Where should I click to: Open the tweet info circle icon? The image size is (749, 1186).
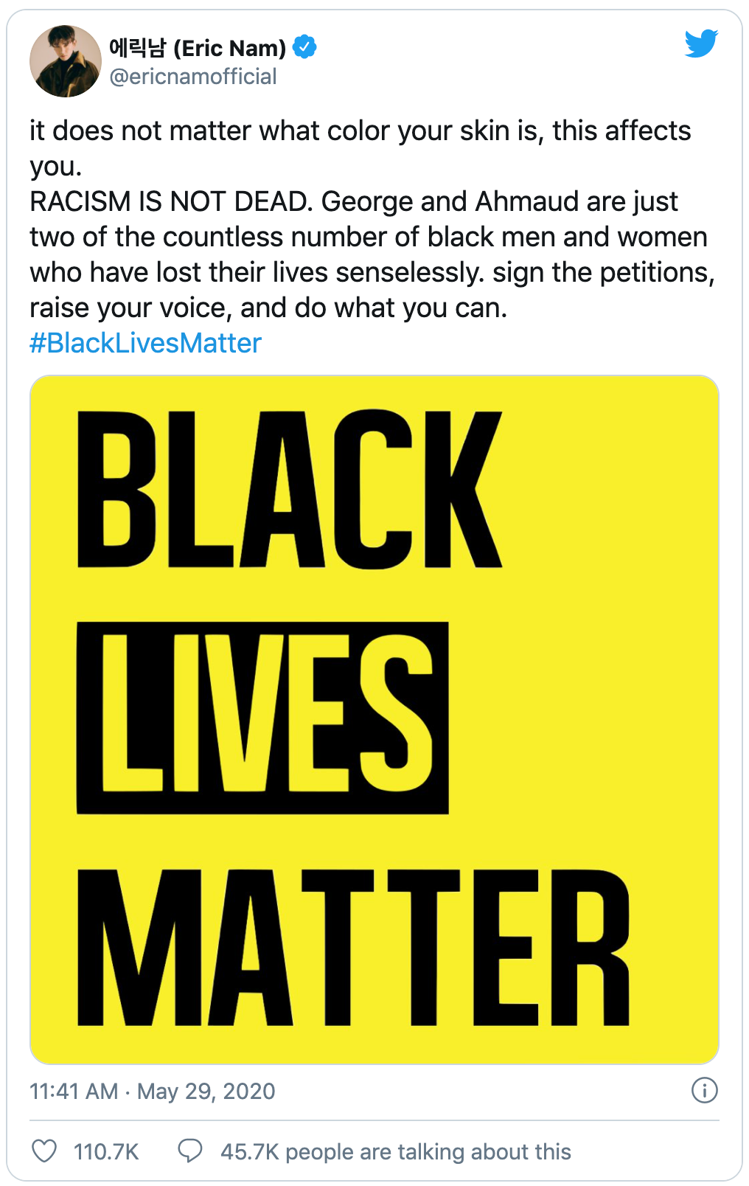click(x=704, y=1090)
